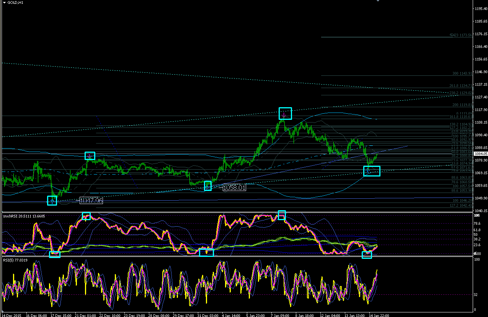The height and width of the screenshot is (317, 488).
Task: Click the small triangle icon beside GOLD,H1
Action: point(4,3)
